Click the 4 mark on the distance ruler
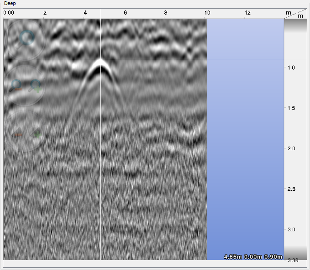The height and width of the screenshot is (270, 310). (x=85, y=13)
